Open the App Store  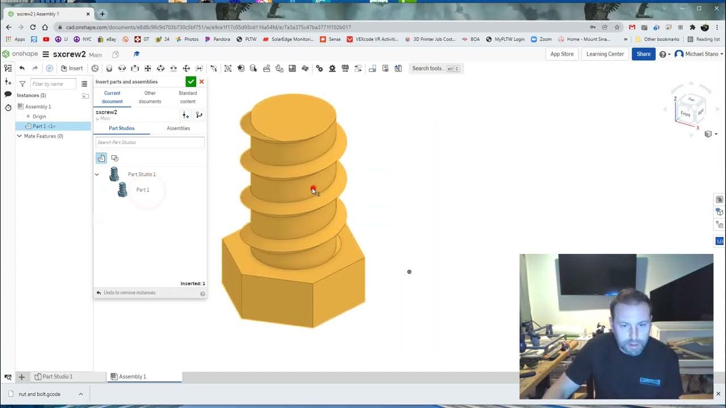562,54
